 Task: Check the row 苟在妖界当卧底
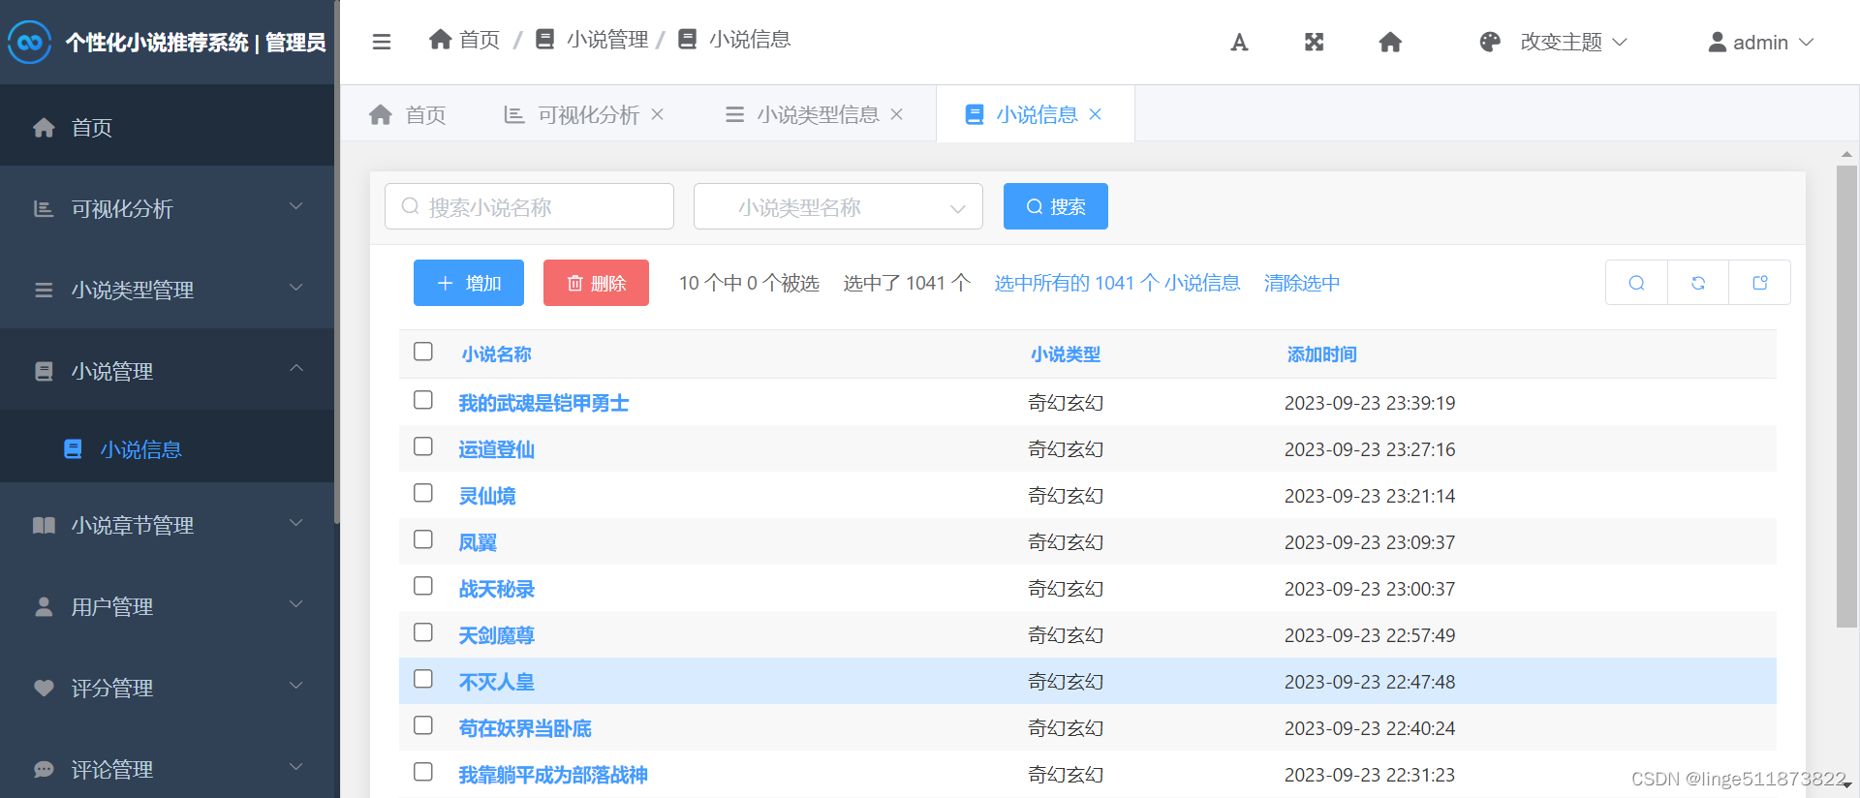pyautogui.click(x=423, y=725)
